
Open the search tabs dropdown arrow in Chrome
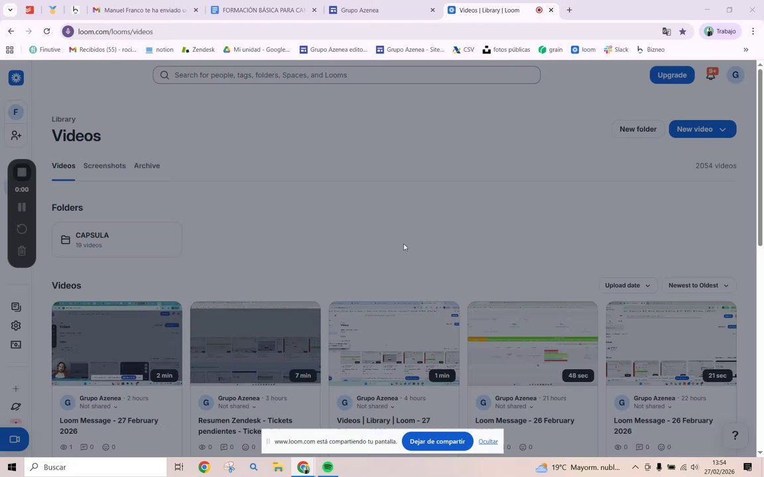pyautogui.click(x=10, y=10)
